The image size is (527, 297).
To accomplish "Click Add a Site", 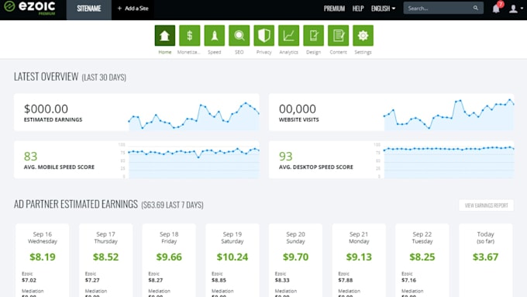I will (133, 9).
